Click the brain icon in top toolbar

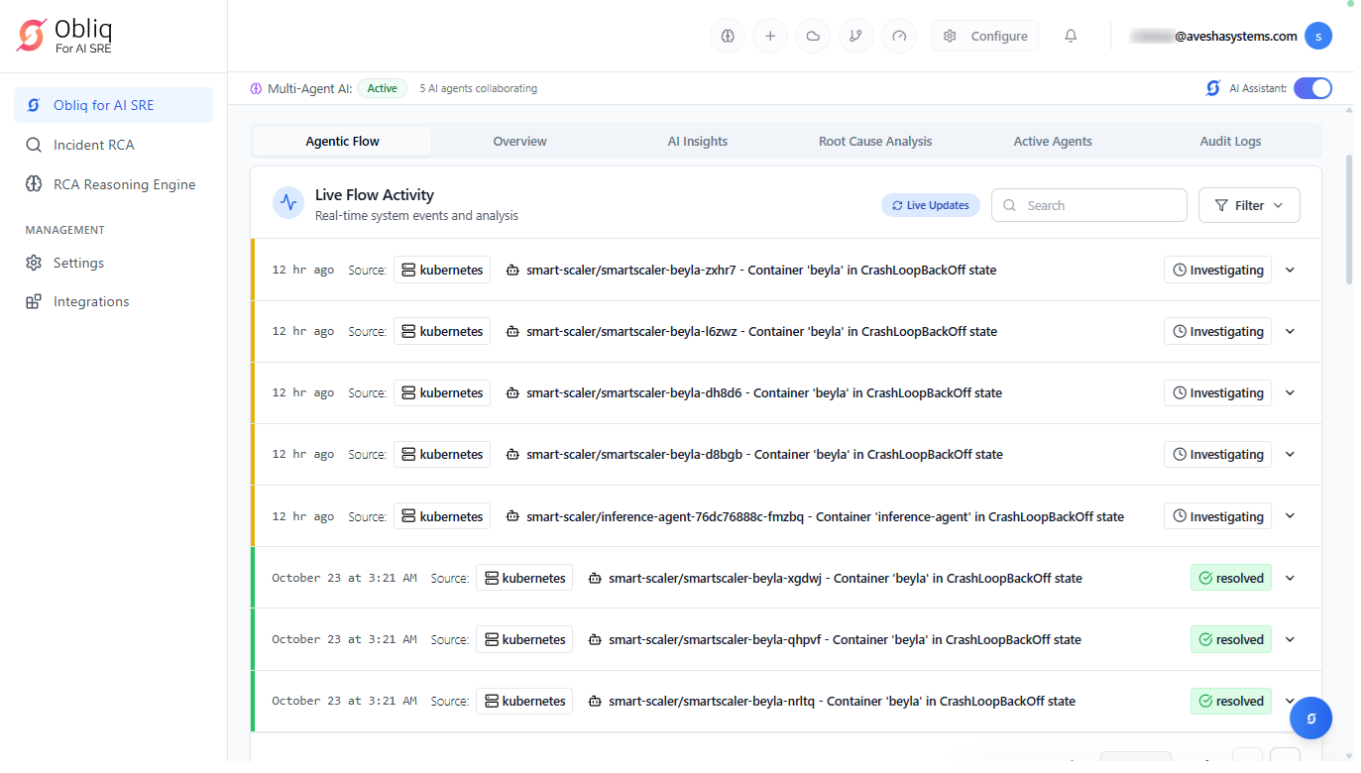[x=728, y=37]
